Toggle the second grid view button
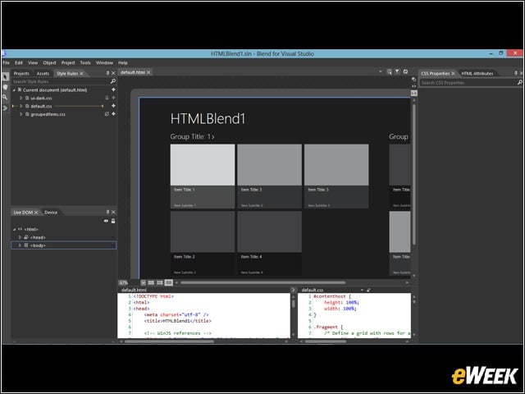This screenshot has height=394, width=525. (160, 282)
